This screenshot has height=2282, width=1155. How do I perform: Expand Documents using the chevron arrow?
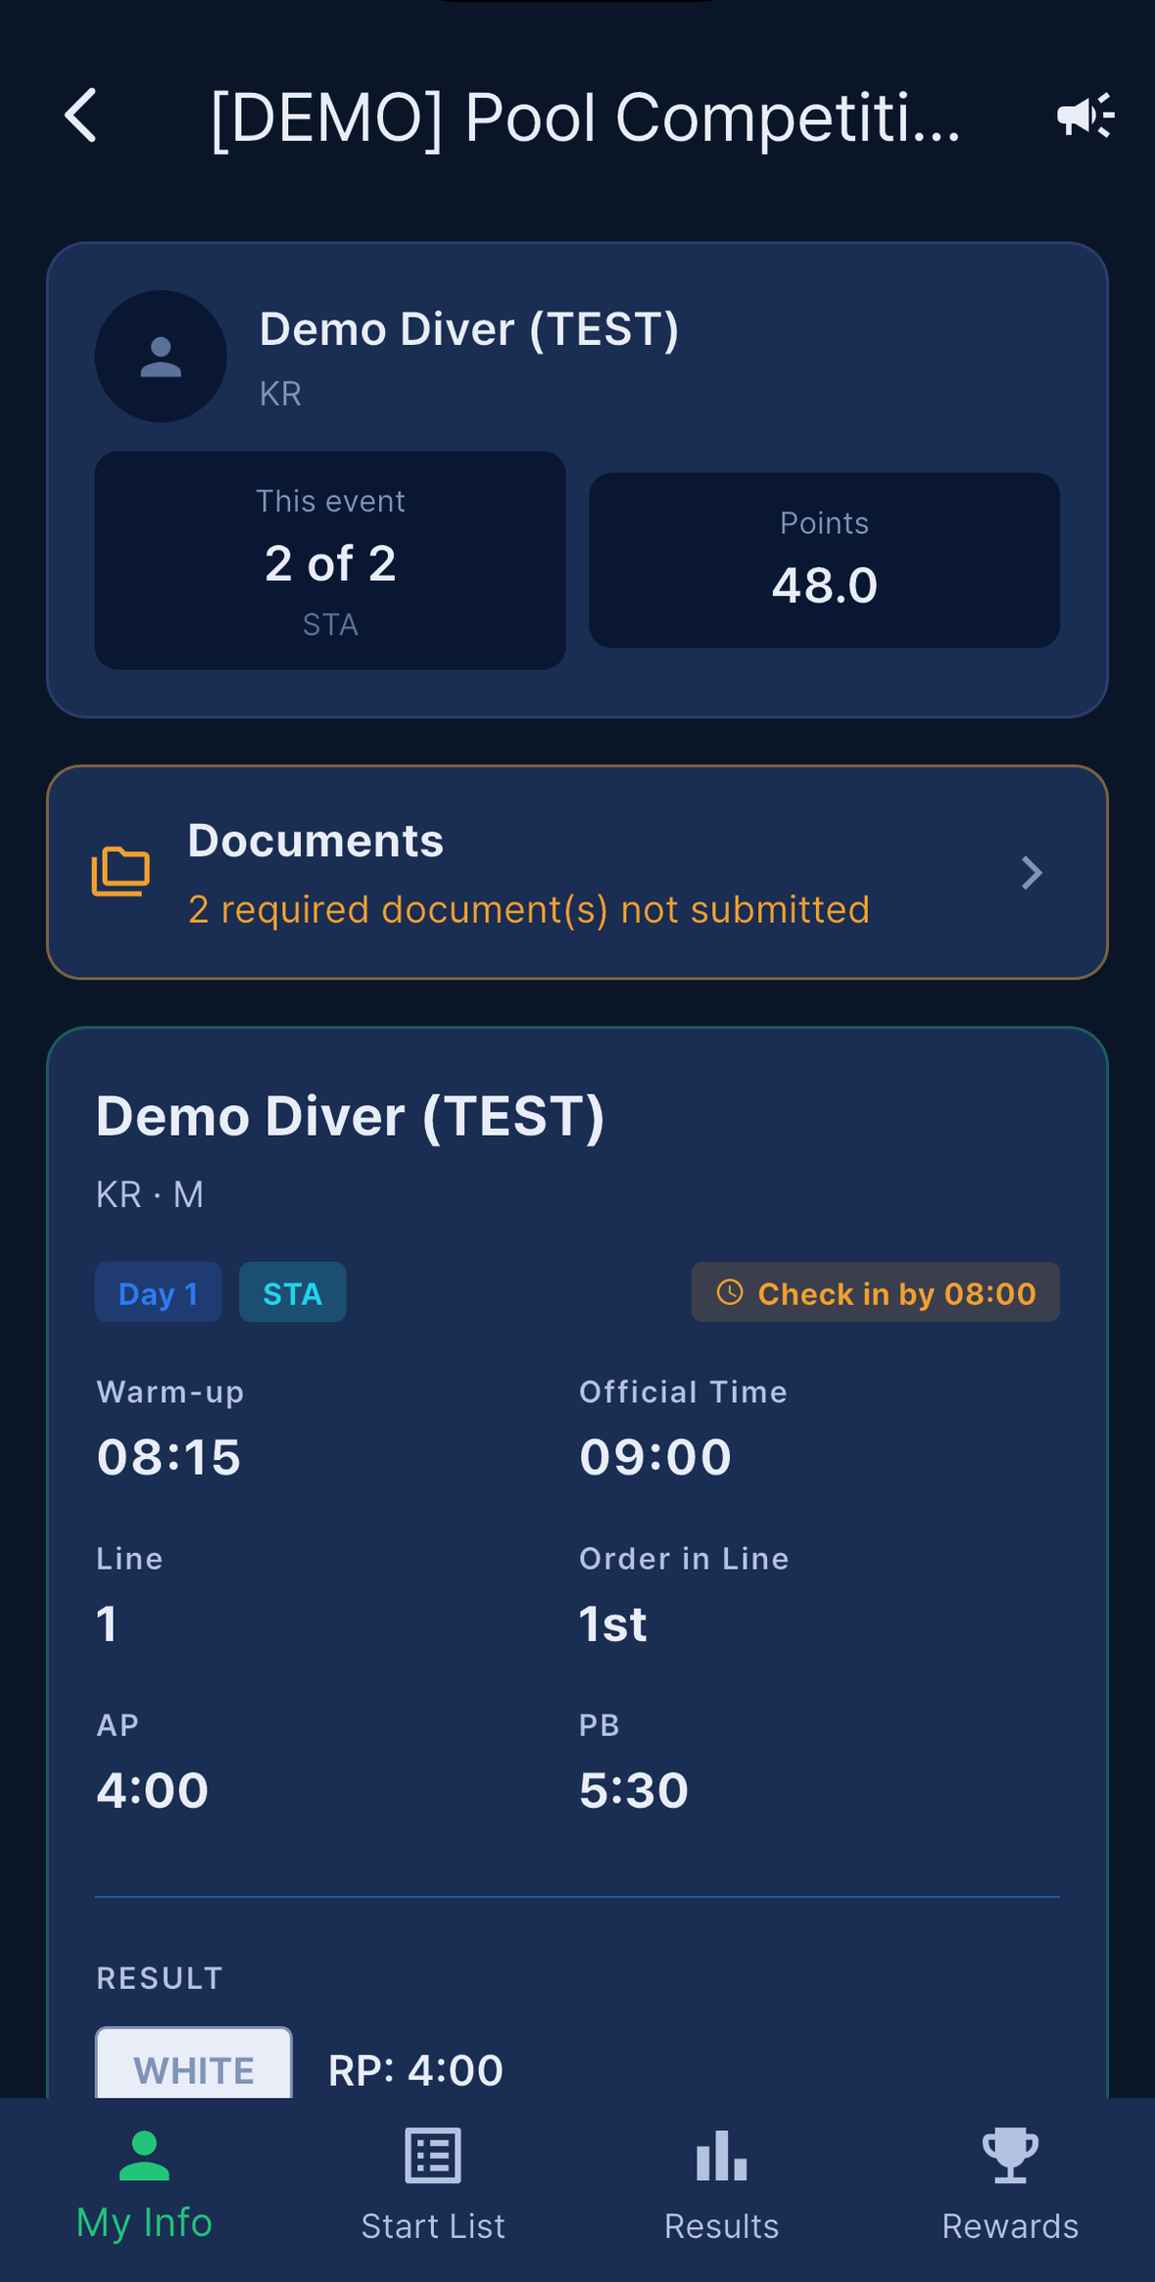[x=1031, y=872]
